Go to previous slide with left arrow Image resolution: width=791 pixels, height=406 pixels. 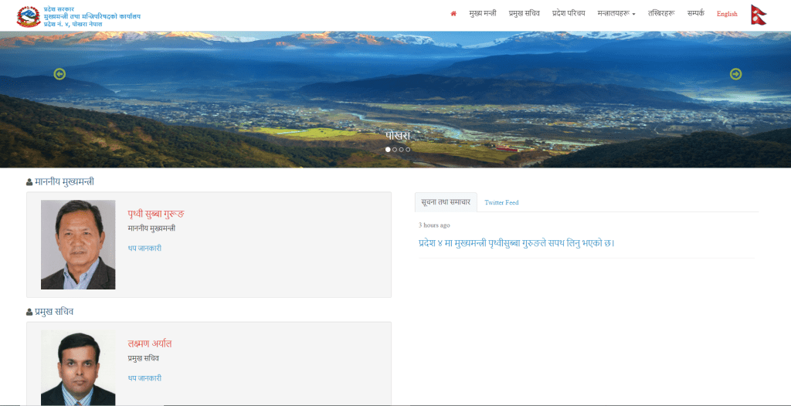59,74
